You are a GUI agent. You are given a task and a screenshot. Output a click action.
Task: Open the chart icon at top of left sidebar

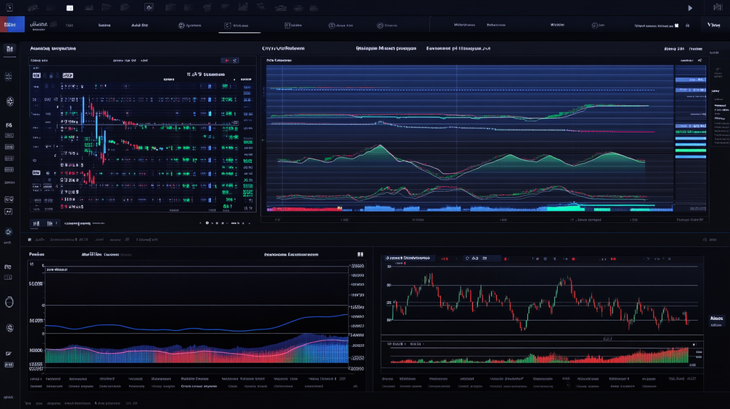pos(9,49)
